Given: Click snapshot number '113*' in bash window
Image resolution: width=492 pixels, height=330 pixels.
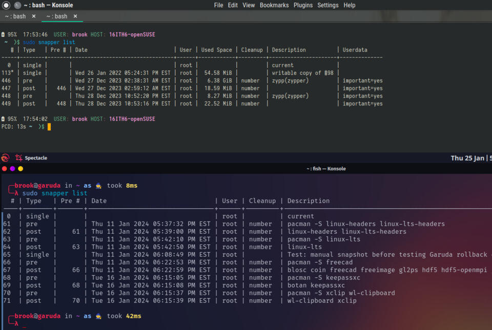Looking at the screenshot, I should (x=8, y=73).
